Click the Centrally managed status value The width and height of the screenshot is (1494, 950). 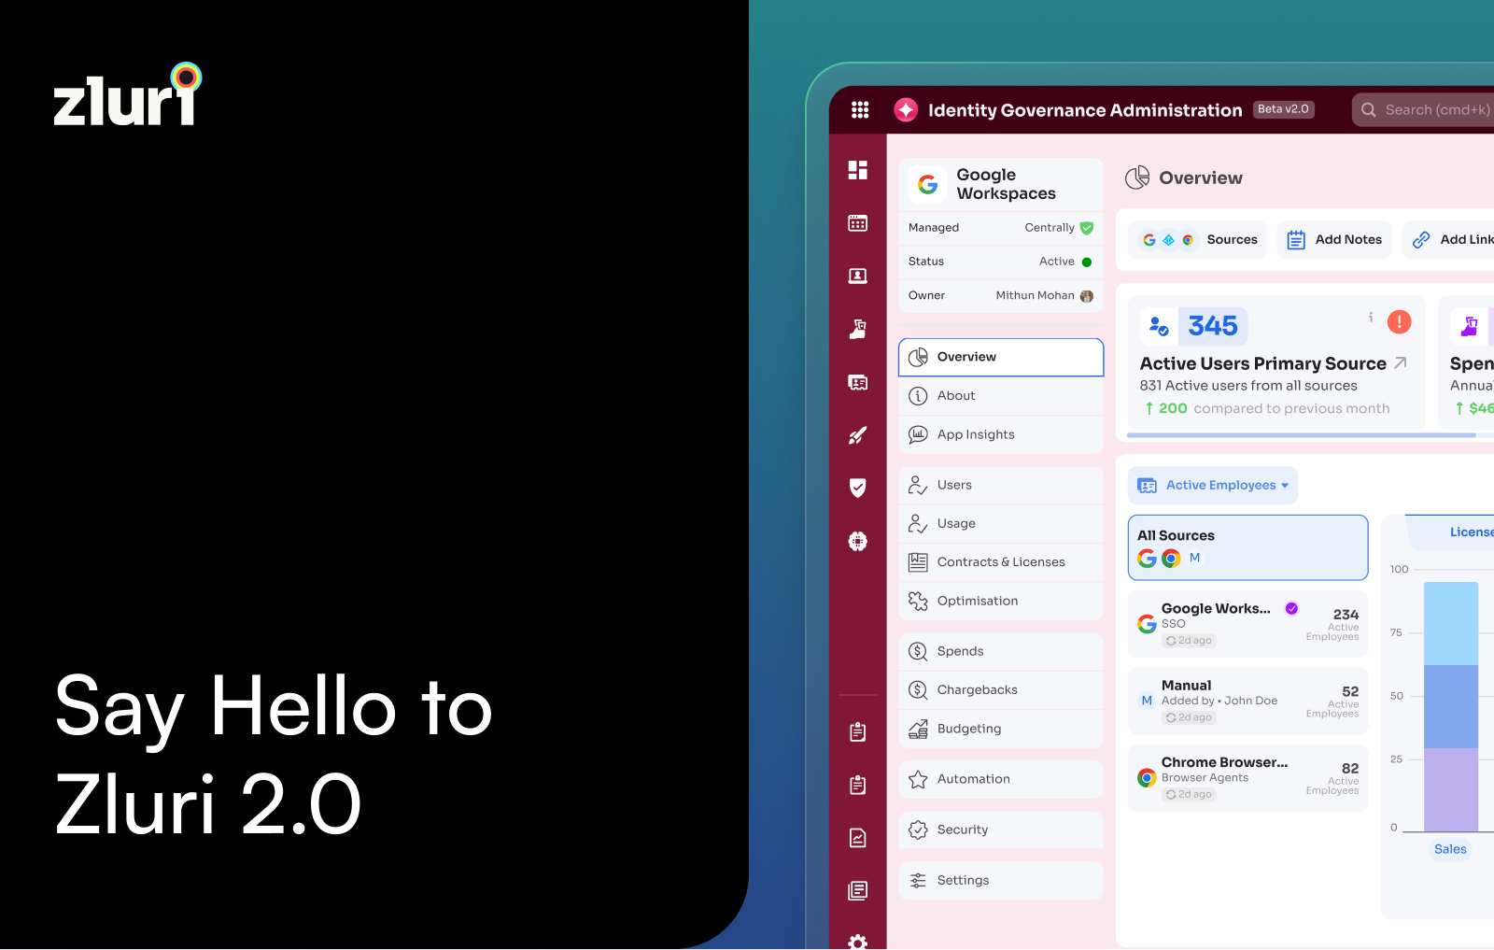point(1059,228)
